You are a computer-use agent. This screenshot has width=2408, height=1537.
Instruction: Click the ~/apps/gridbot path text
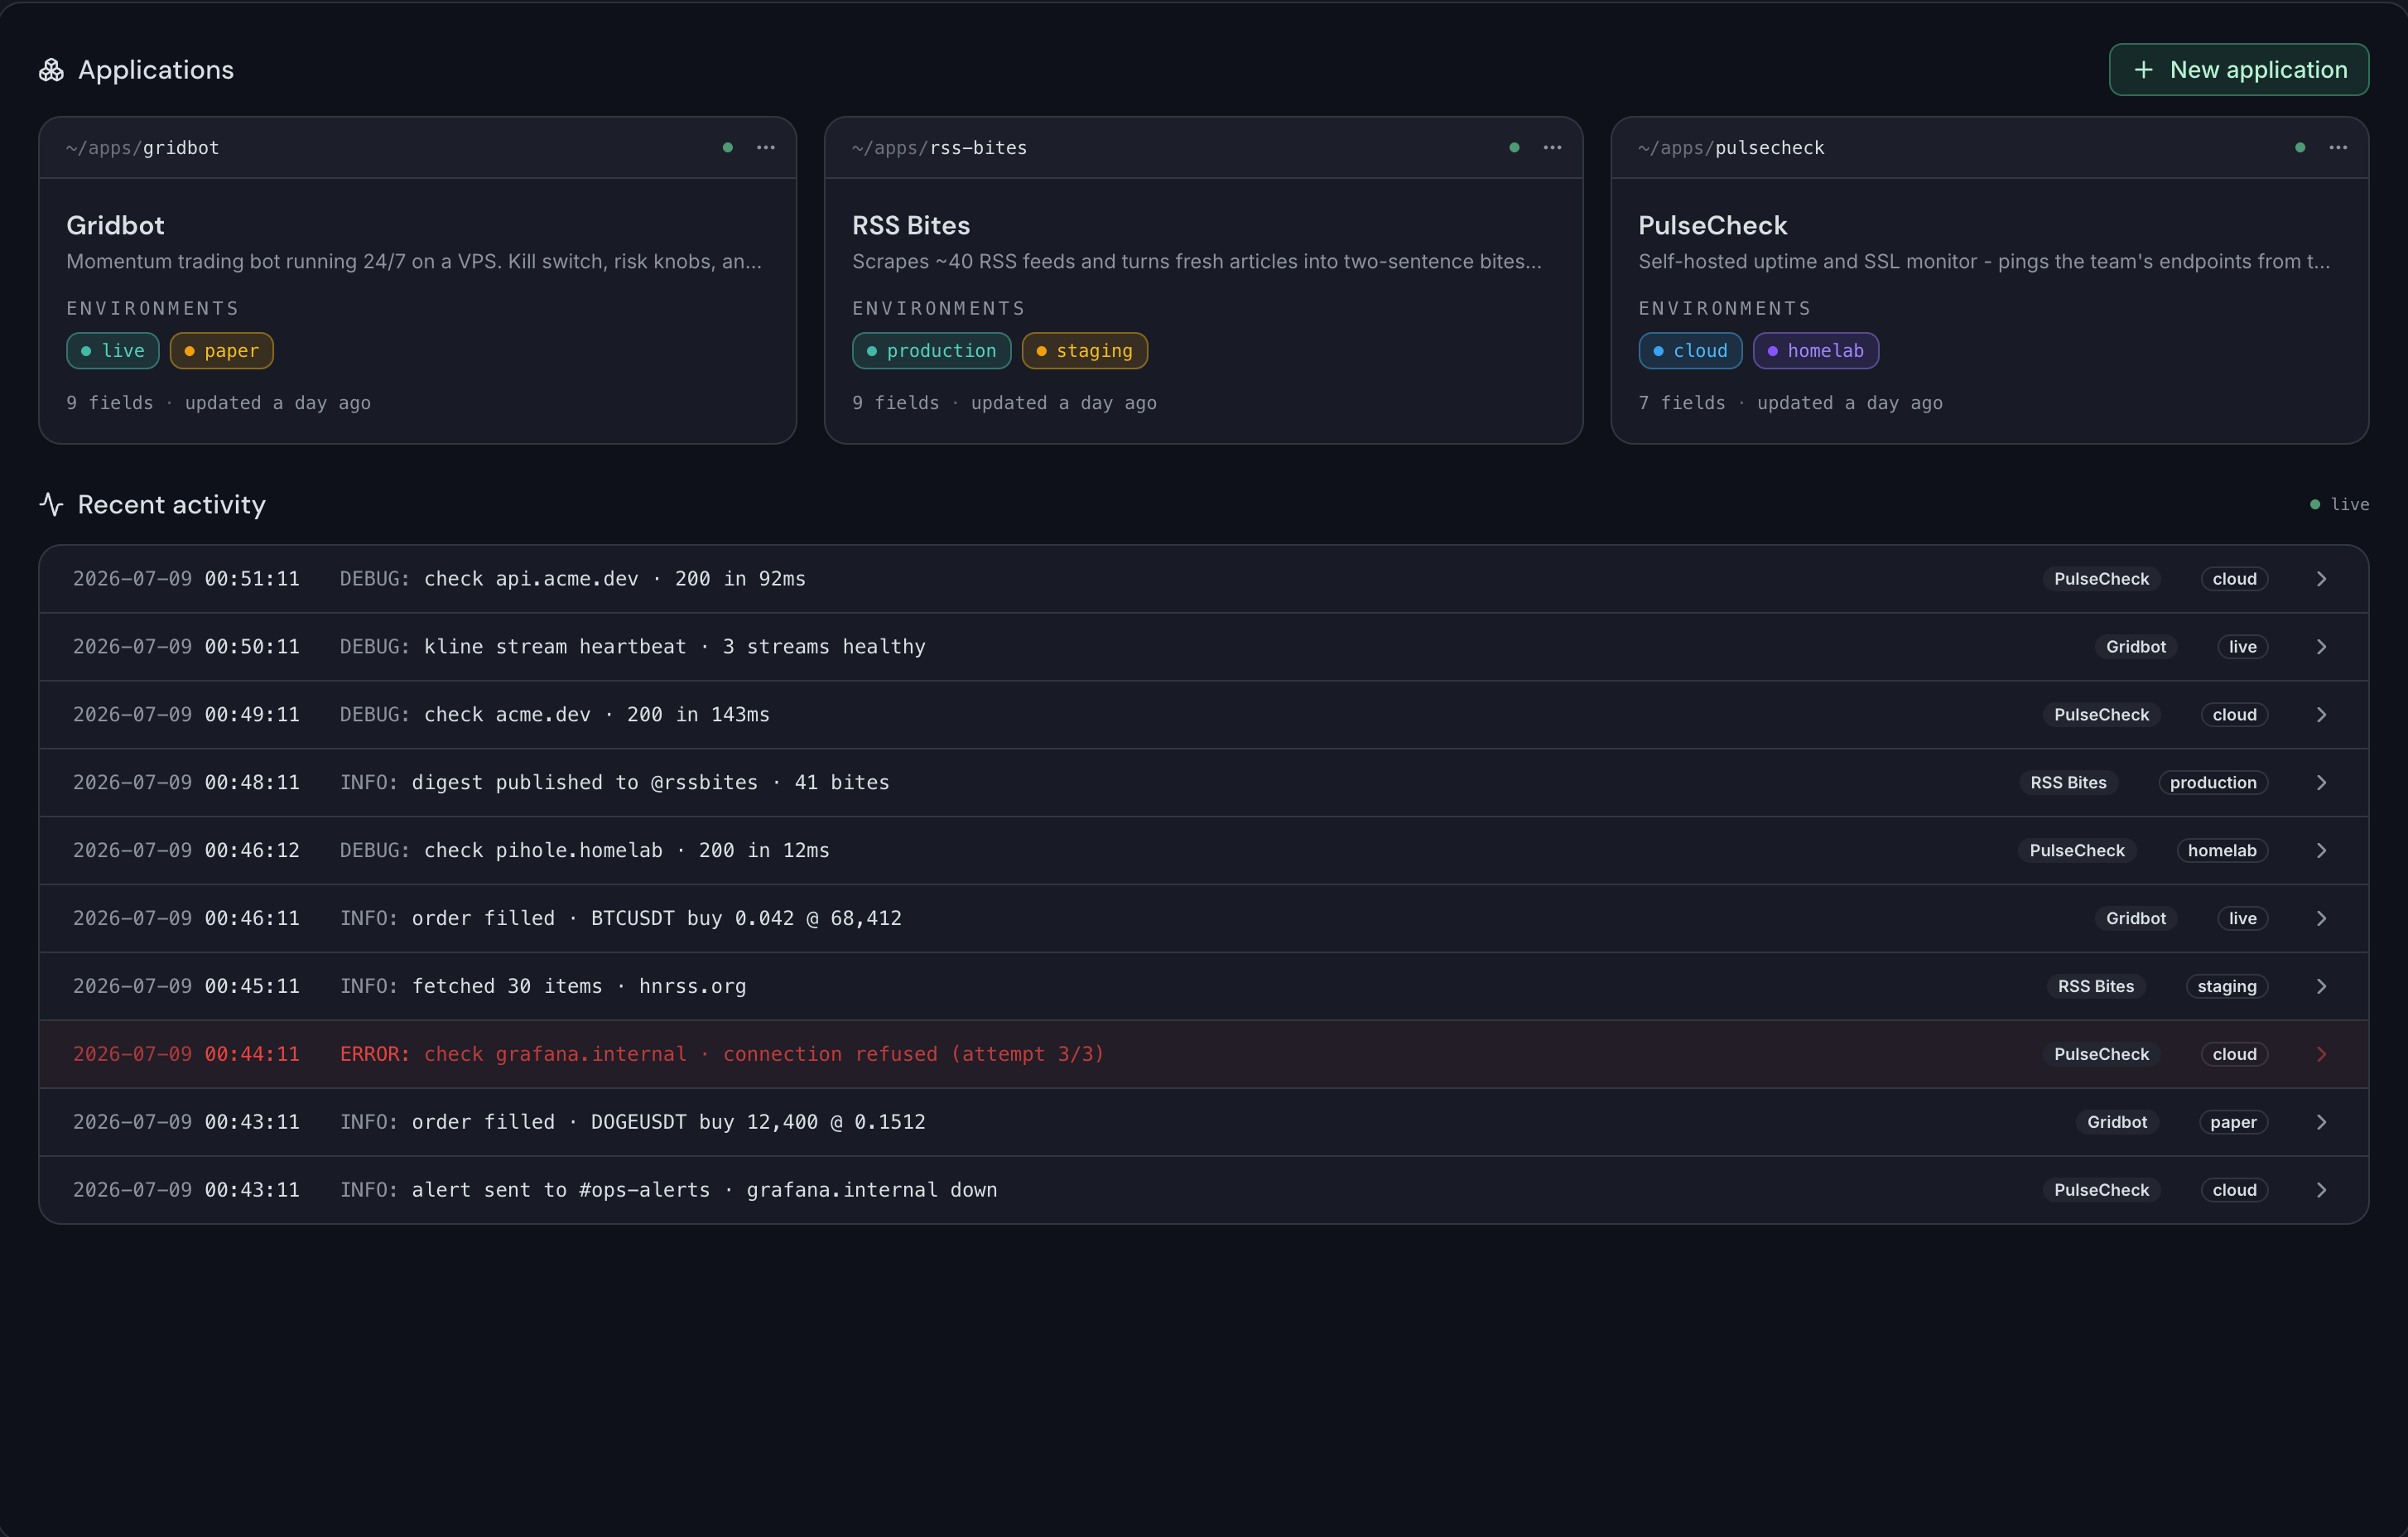pyautogui.click(x=143, y=148)
